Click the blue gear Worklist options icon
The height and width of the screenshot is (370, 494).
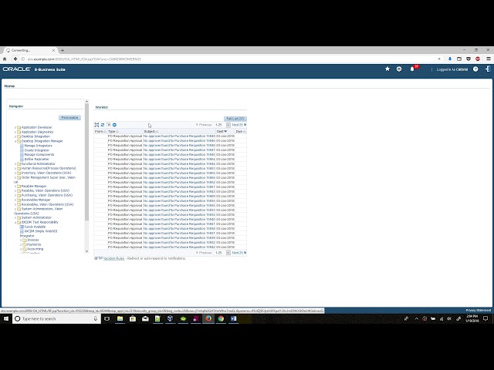click(114, 125)
